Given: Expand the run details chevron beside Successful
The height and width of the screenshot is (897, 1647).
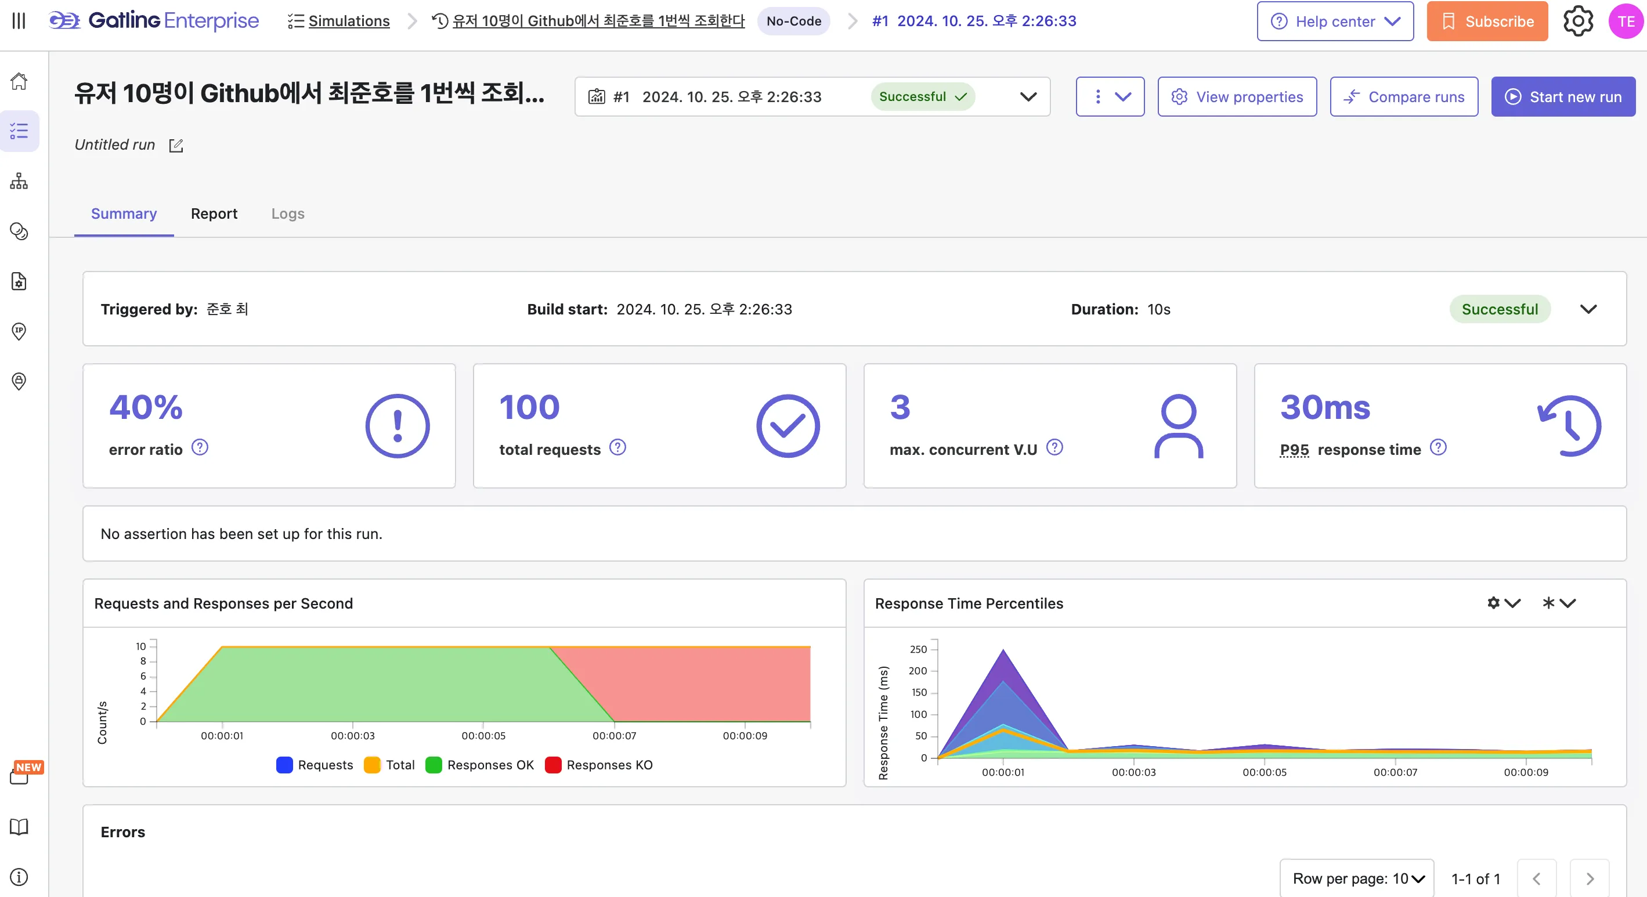Looking at the screenshot, I should [1588, 309].
